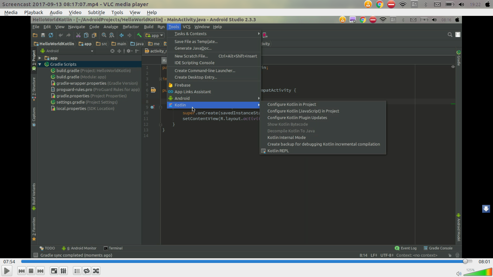493x277 pixels.
Task: Open the Event Log panel
Action: point(406,248)
